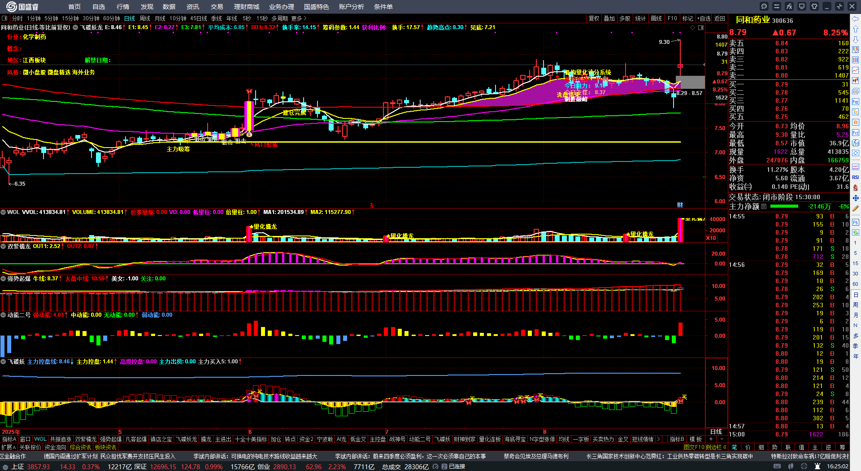Click the 统计 statistics button

pyautogui.click(x=641, y=18)
